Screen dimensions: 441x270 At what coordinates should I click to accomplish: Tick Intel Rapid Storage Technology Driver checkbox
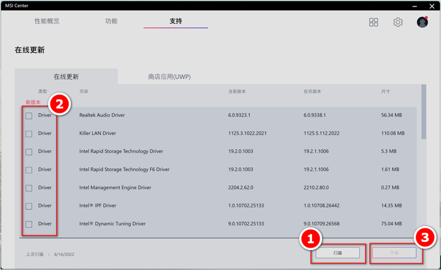29,152
